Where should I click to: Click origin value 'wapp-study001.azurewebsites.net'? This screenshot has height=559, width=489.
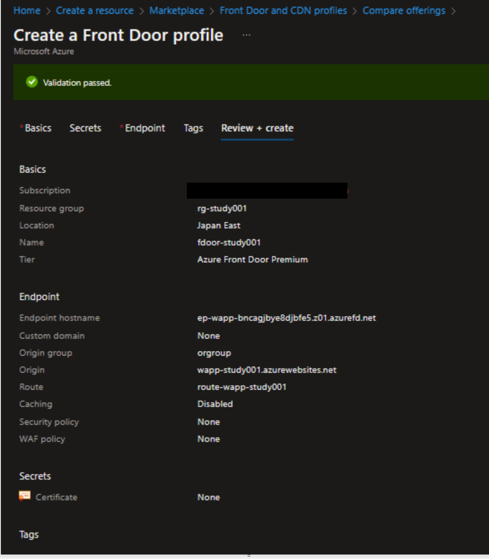coord(267,370)
